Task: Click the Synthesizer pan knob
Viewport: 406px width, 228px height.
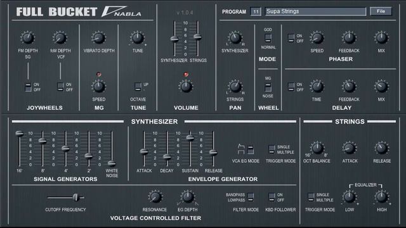Action: click(235, 38)
